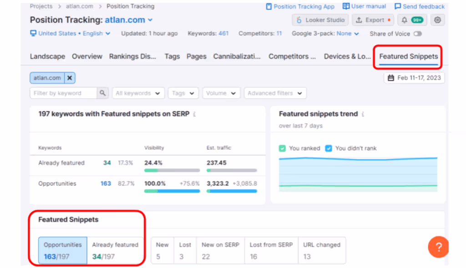The height and width of the screenshot is (268, 466).
Task: Open the Rankings Distribution tab
Action: click(x=132, y=56)
